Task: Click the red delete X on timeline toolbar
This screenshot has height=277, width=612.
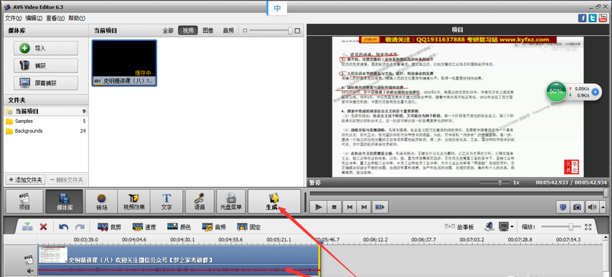Action: (44, 226)
